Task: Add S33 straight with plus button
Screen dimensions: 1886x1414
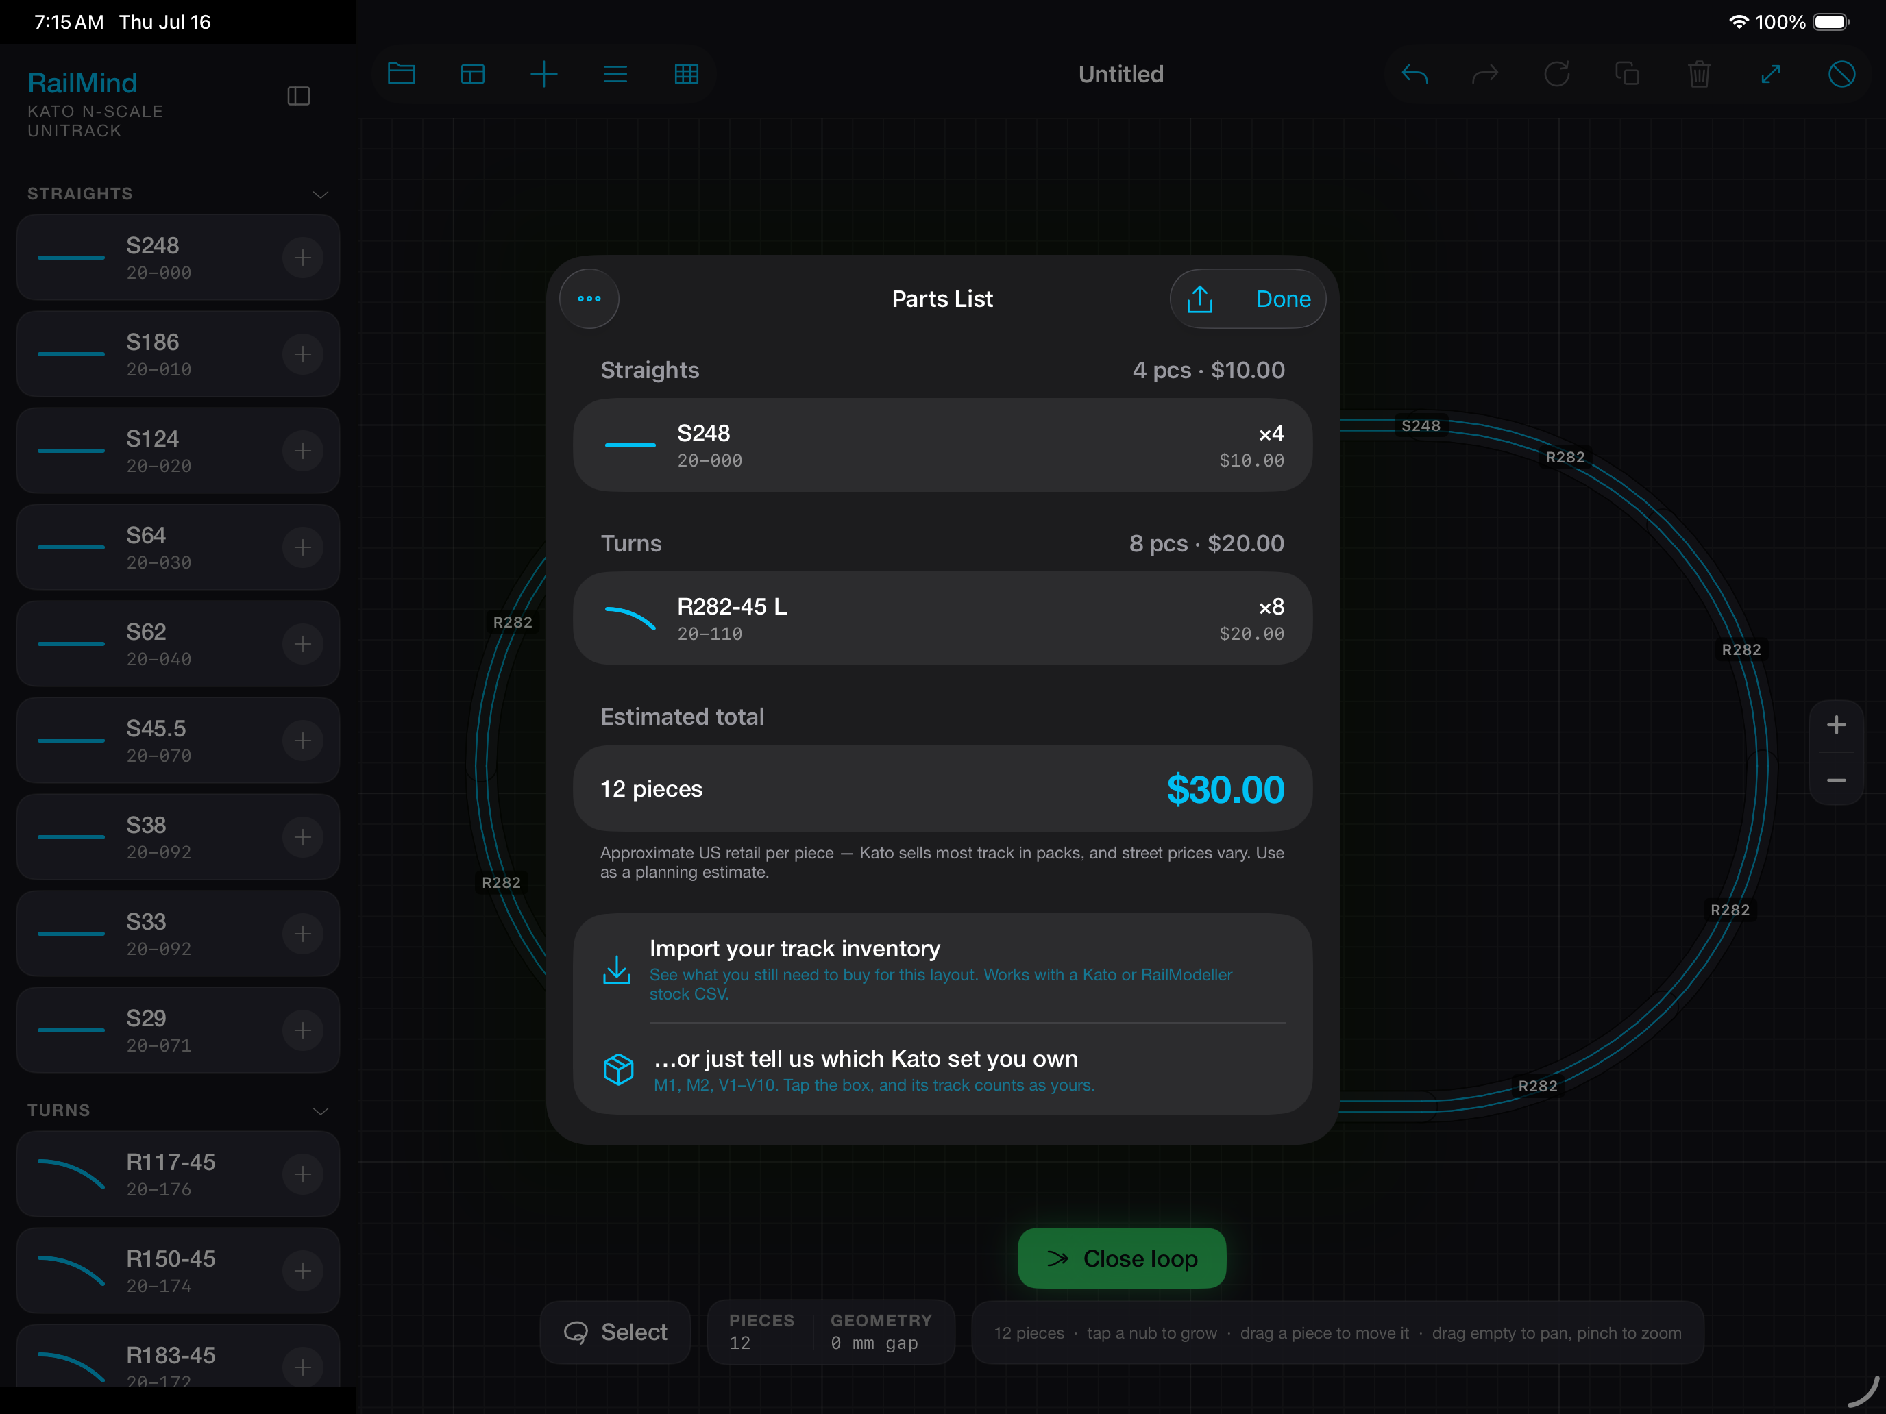Action: 303,933
